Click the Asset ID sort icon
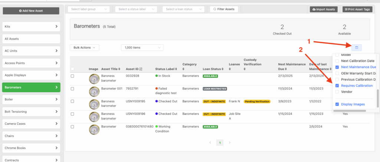The height and width of the screenshot is (162, 380). tap(141, 69)
